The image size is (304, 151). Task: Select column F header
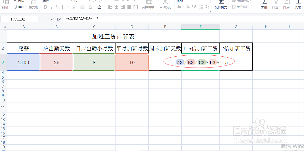(200, 26)
